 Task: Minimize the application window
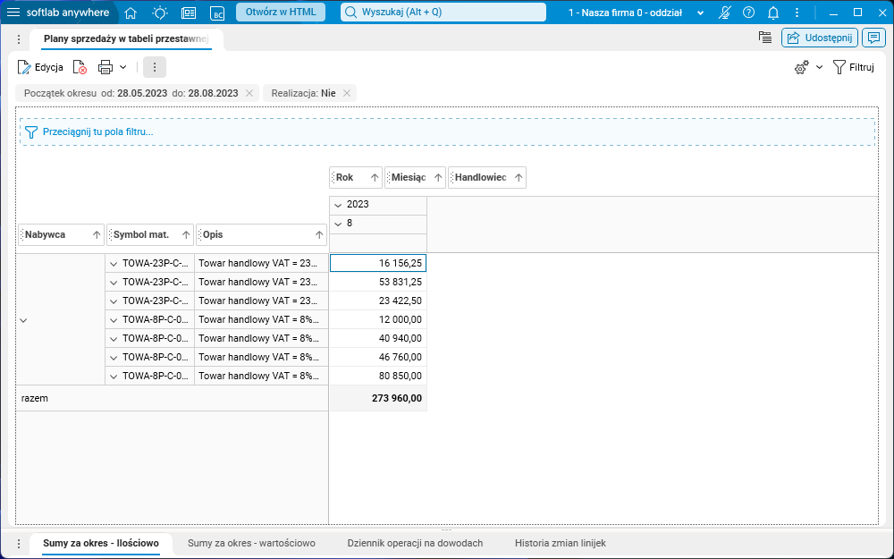coord(833,13)
